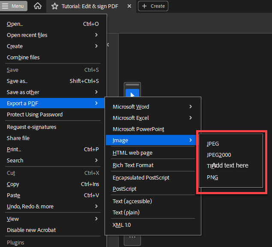Choose JPEG image export format
272x247 pixels.
[213, 144]
